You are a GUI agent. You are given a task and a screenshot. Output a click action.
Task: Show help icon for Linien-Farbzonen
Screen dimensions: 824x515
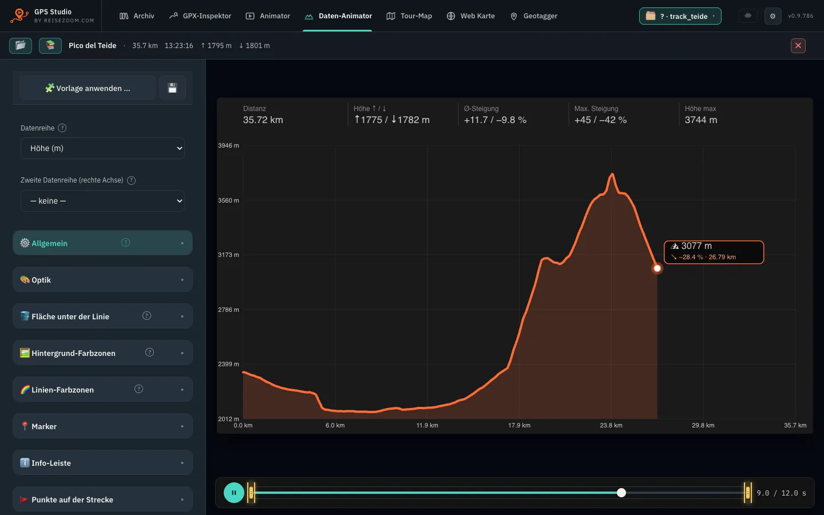pyautogui.click(x=138, y=389)
